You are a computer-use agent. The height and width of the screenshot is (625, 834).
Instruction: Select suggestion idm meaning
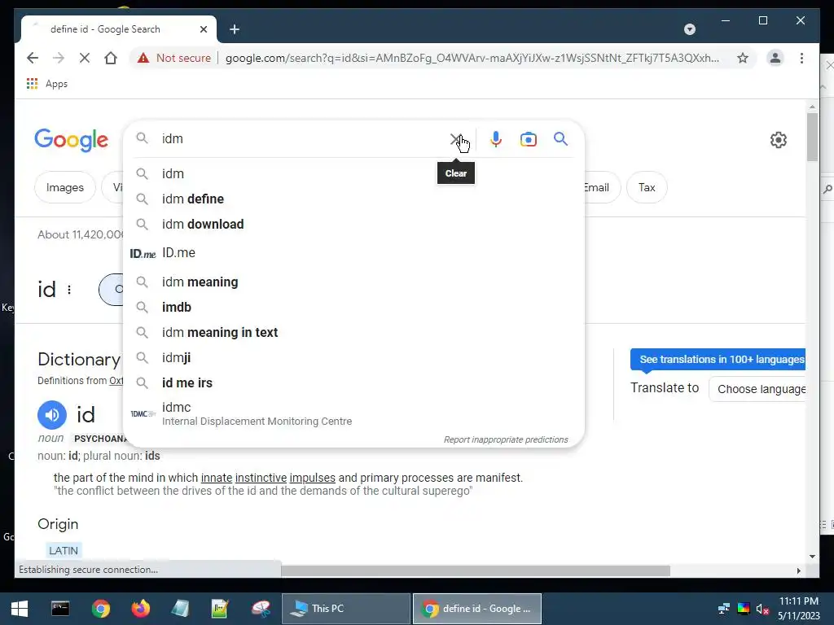pyautogui.click(x=353, y=282)
